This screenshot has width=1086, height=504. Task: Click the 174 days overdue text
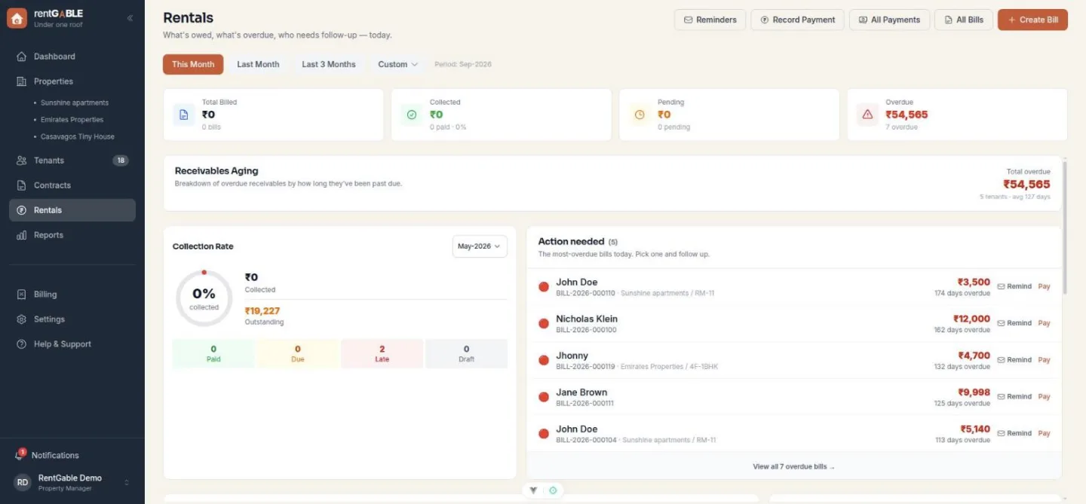click(x=962, y=293)
